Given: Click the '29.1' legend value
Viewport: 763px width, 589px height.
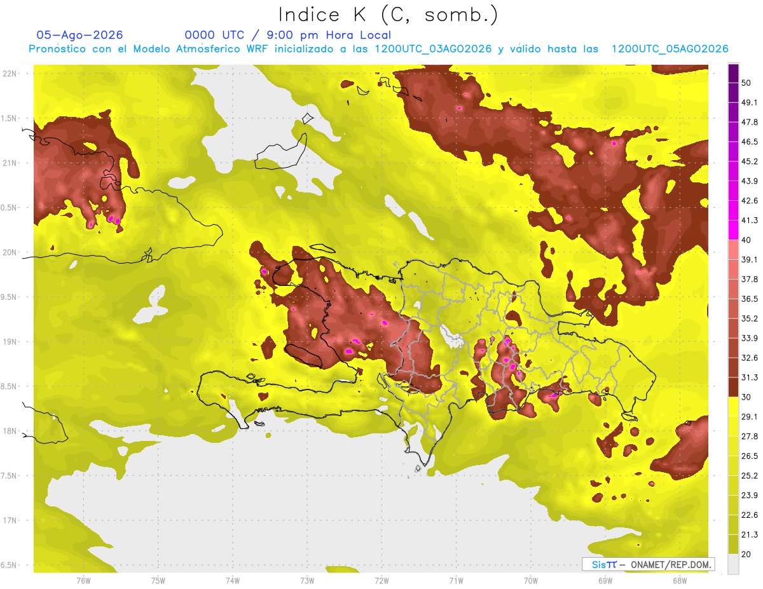Looking at the screenshot, I should click(x=750, y=416).
